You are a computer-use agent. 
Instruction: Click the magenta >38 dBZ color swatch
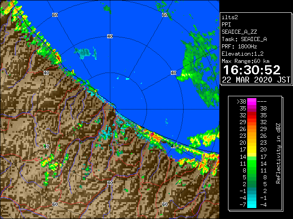pos(252,101)
